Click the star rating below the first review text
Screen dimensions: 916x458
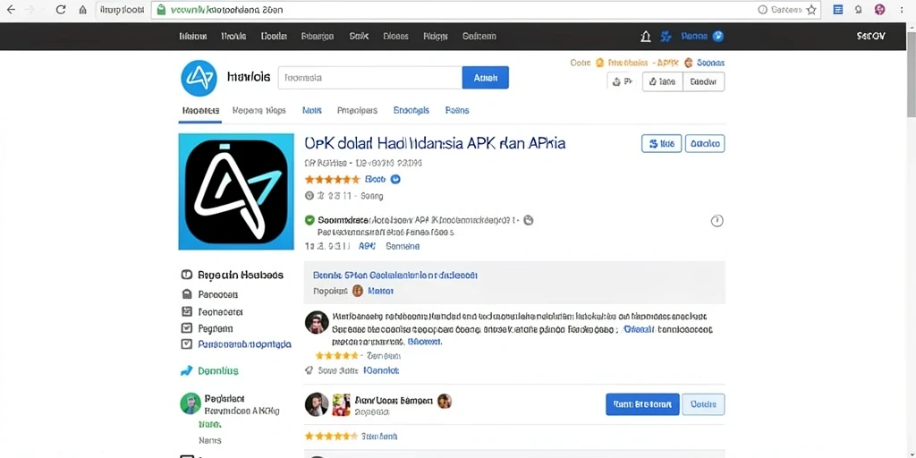coord(336,355)
